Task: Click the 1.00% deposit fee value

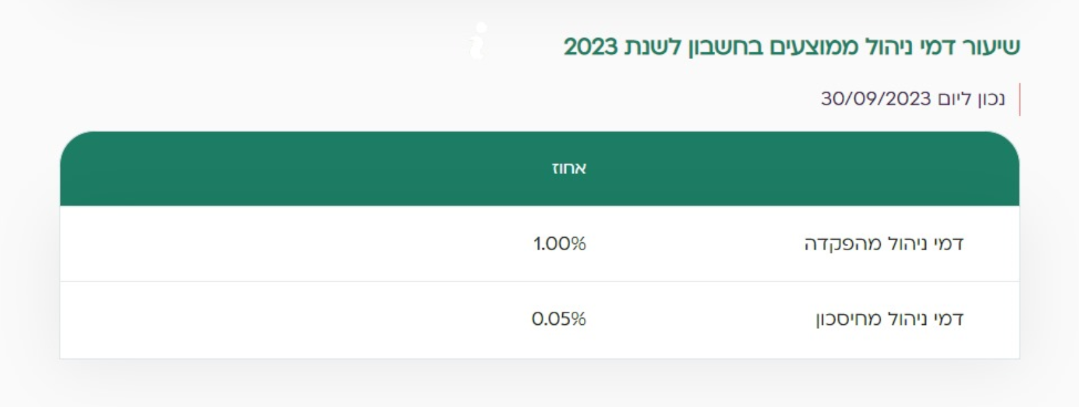Action: [559, 244]
